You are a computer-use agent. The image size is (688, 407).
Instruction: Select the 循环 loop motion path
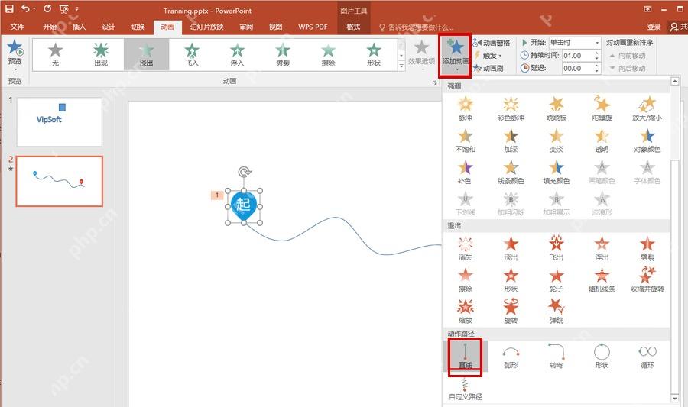pyautogui.click(x=647, y=356)
